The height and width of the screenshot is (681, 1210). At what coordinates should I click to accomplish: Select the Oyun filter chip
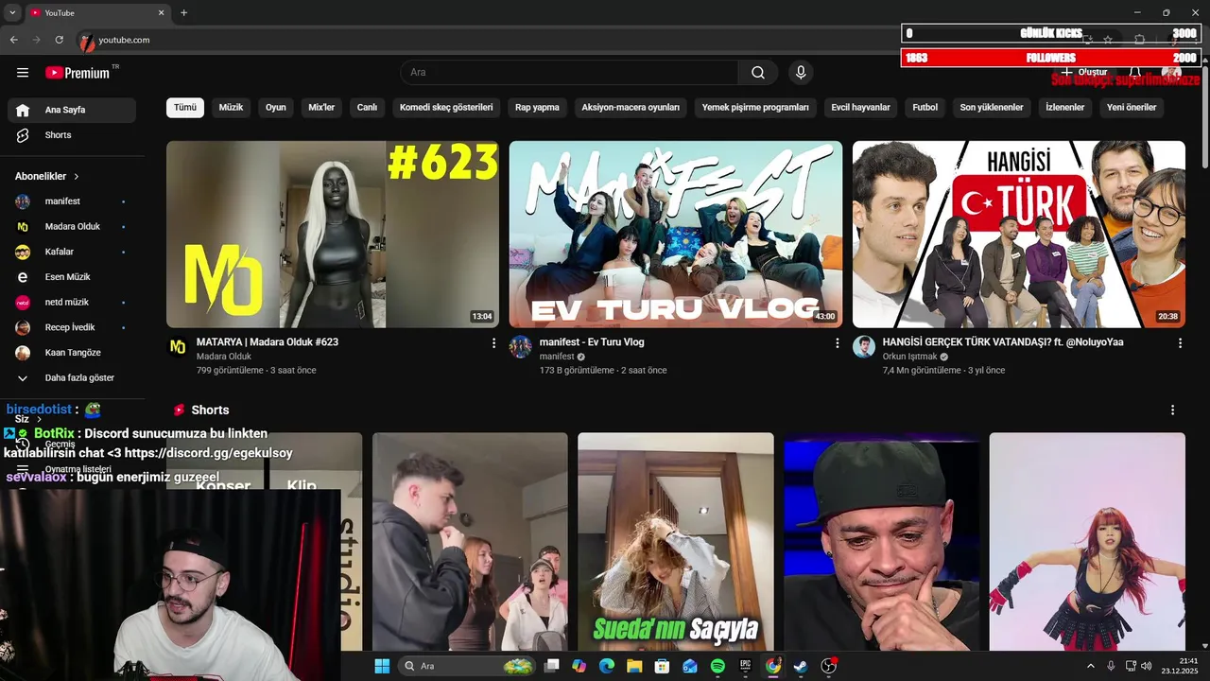(276, 108)
